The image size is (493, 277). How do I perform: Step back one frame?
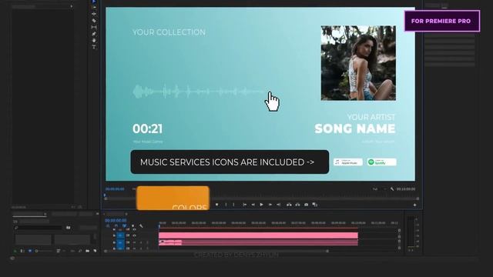(x=253, y=205)
